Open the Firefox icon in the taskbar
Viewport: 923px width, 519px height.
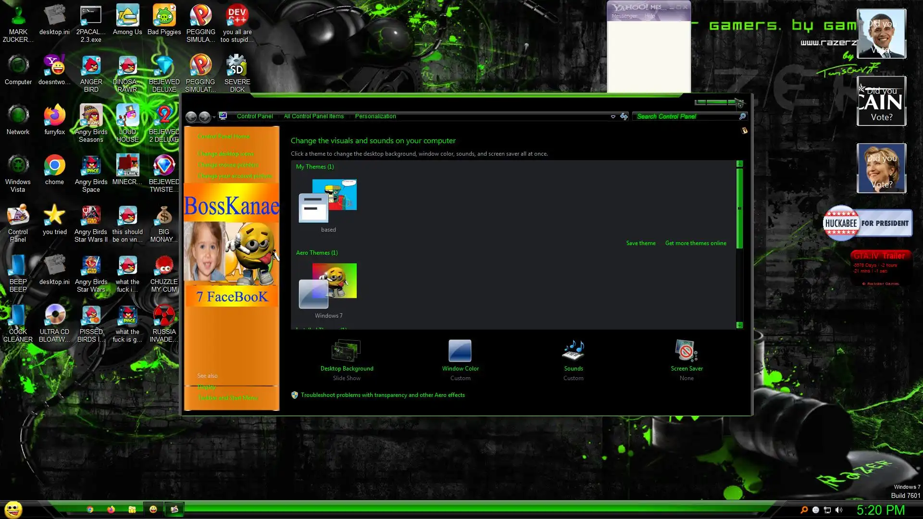111,509
